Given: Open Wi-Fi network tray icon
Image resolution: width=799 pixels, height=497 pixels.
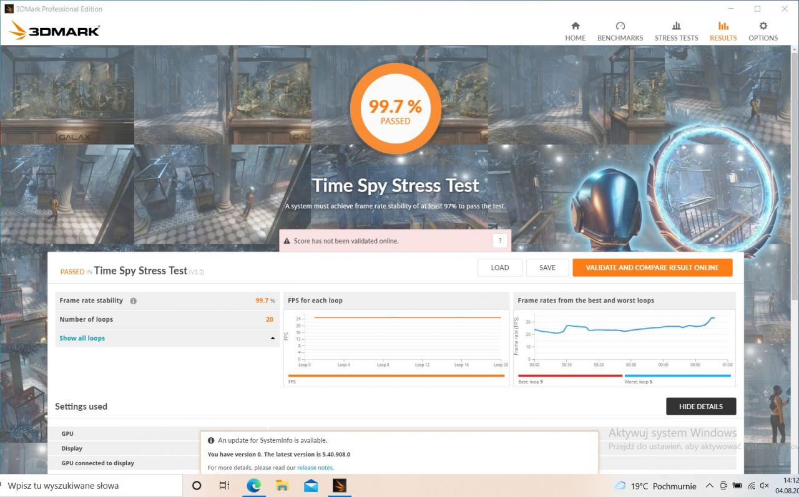Looking at the screenshot, I should coord(751,486).
